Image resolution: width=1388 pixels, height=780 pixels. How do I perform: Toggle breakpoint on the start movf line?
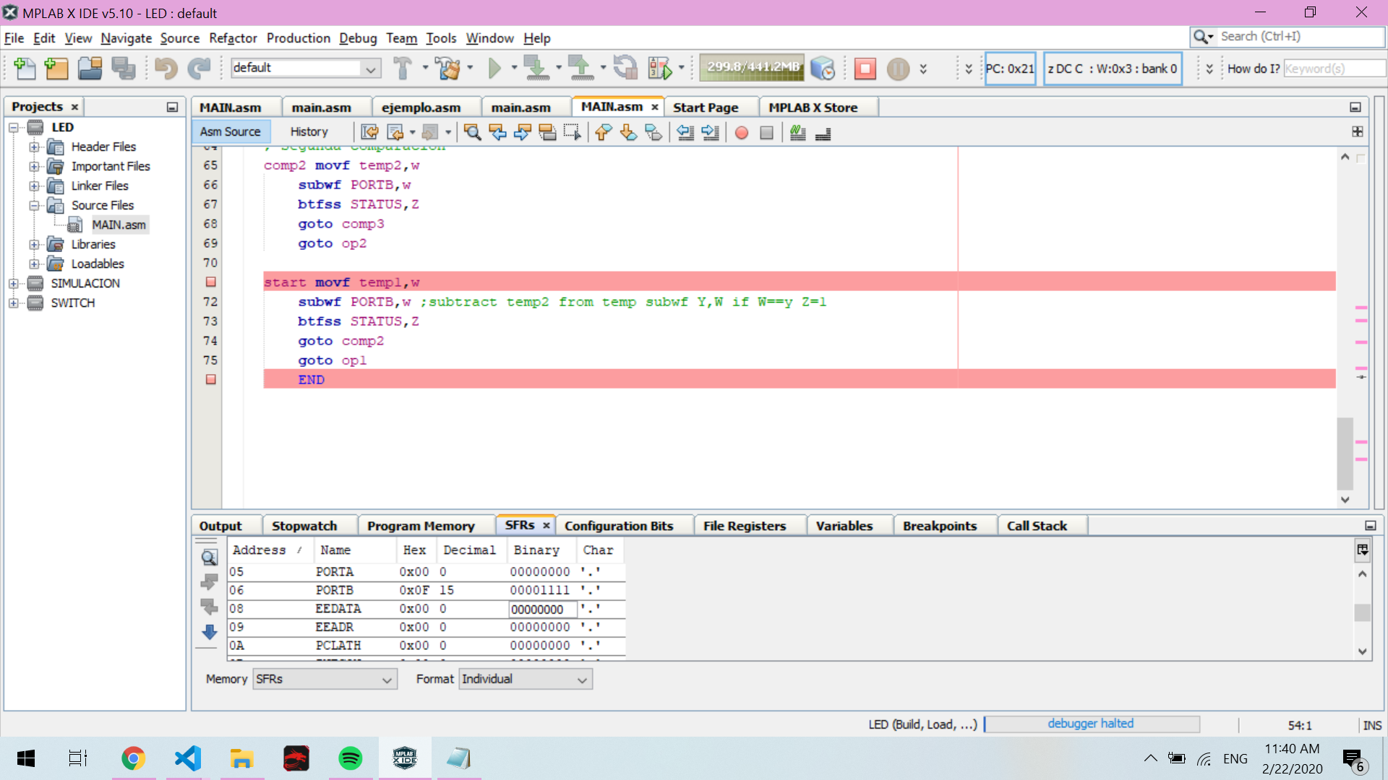pos(210,282)
